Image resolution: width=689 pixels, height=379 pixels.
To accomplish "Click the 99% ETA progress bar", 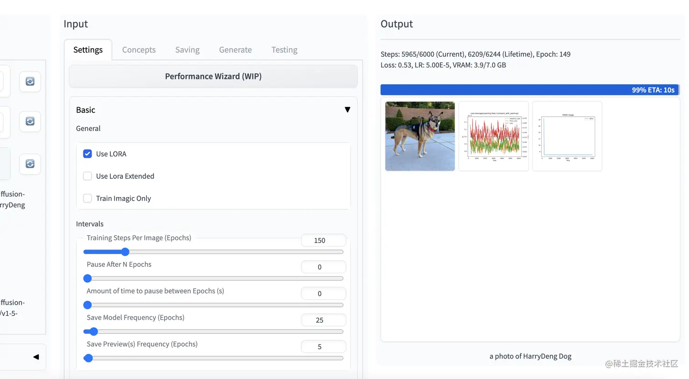I will pos(530,90).
